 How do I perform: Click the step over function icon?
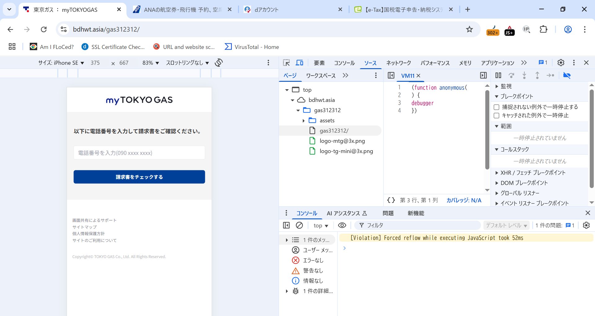click(x=511, y=75)
